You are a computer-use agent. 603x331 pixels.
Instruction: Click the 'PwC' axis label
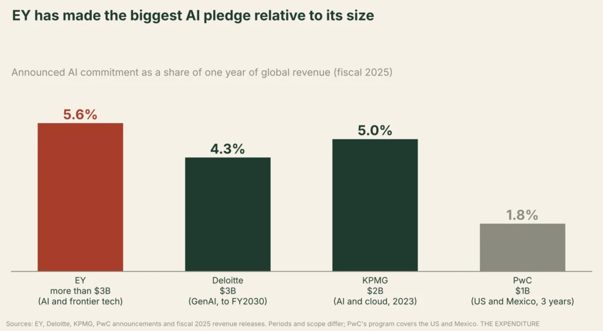click(x=522, y=280)
